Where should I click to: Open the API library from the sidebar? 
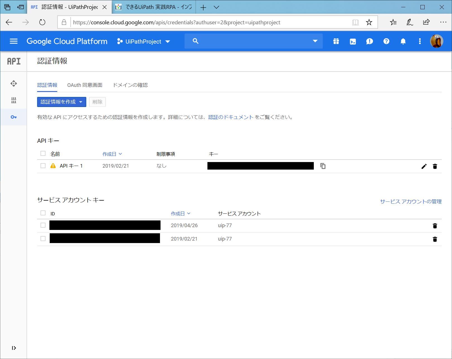13,100
